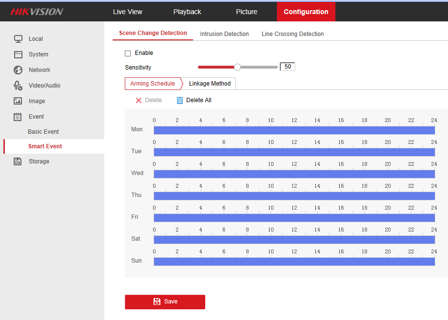Switch to Intrusion Detection tab
Viewport: 448px width, 320px height.
point(224,34)
